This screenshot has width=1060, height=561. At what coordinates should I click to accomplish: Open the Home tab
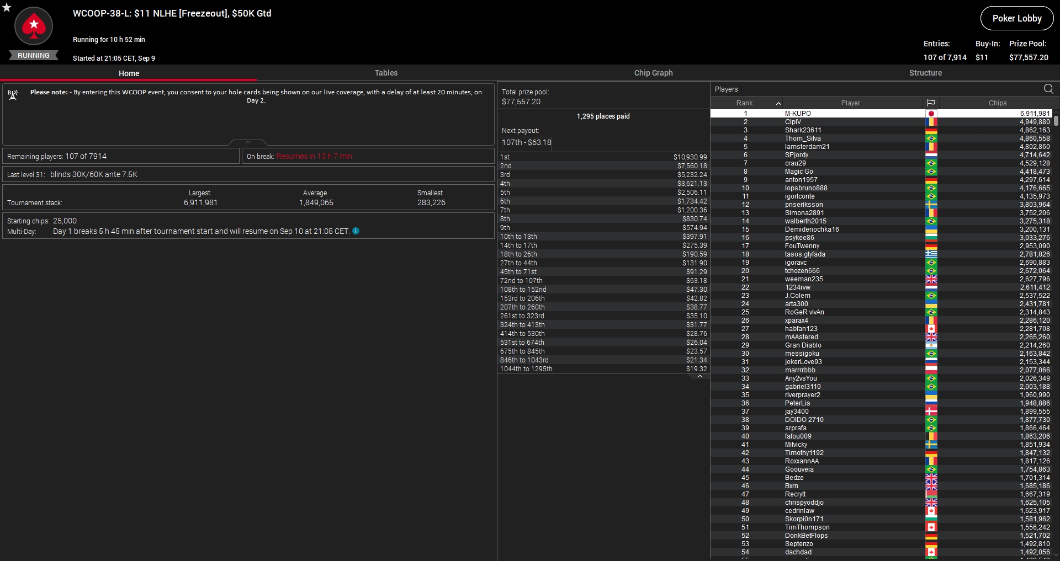(x=129, y=73)
